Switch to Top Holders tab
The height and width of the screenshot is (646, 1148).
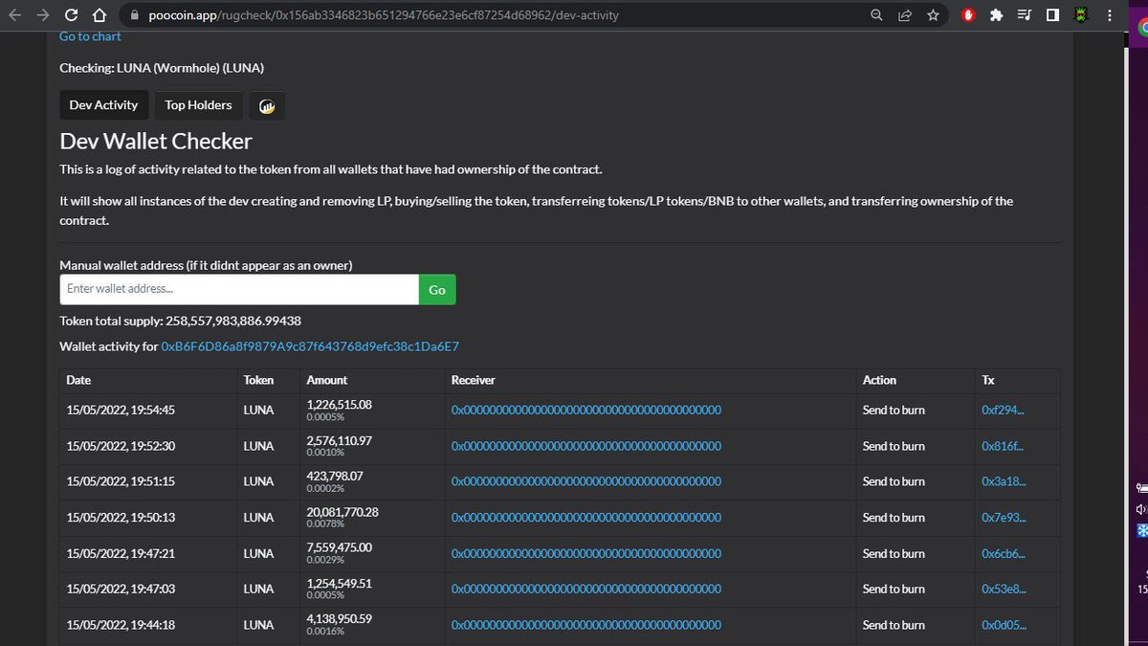tap(198, 105)
